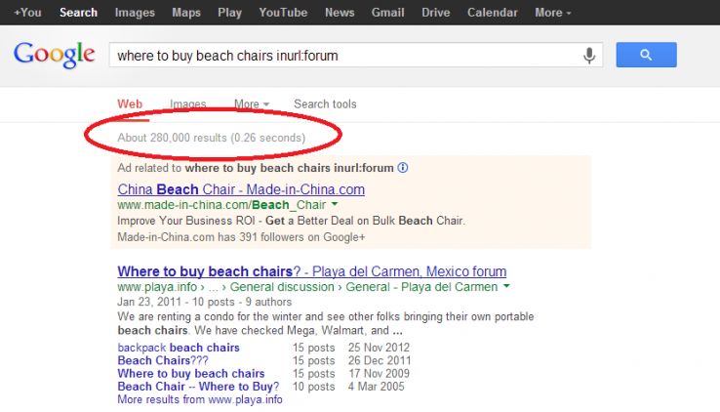The width and height of the screenshot is (720, 412).
Task: Click the microphone voice search icon
Action: click(x=589, y=56)
